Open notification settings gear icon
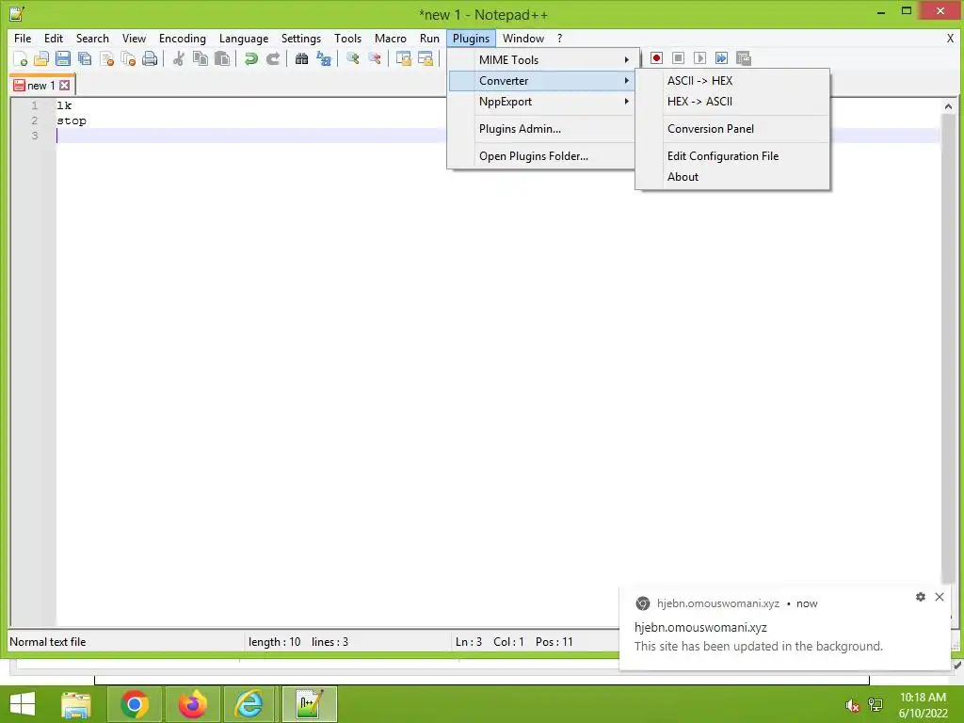This screenshot has width=964, height=723. (921, 596)
